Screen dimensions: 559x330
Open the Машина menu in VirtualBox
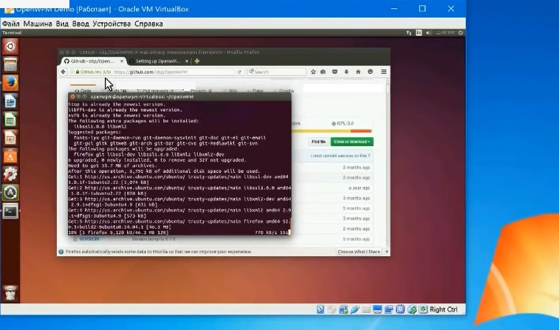point(38,24)
